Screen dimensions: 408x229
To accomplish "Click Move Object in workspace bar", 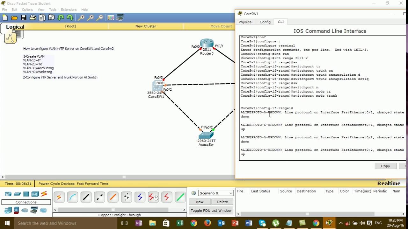I will click(221, 26).
